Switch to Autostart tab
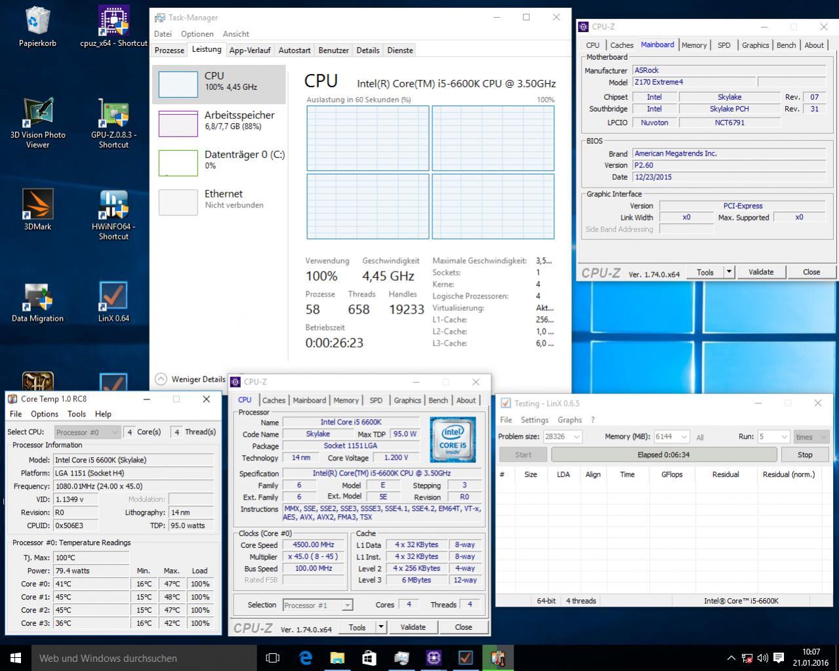 295,50
